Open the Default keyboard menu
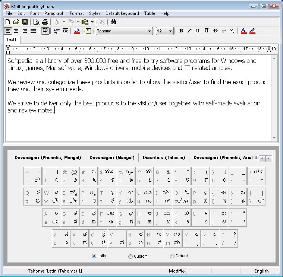The image size is (283, 277). click(122, 13)
